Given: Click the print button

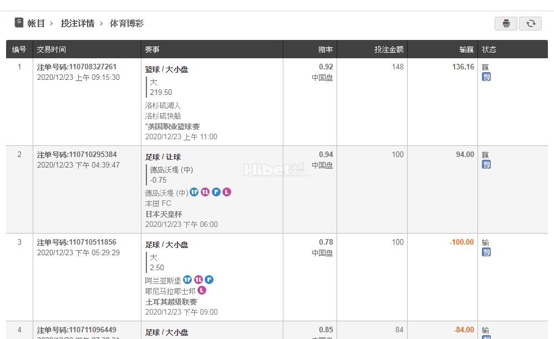Looking at the screenshot, I should (506, 23).
